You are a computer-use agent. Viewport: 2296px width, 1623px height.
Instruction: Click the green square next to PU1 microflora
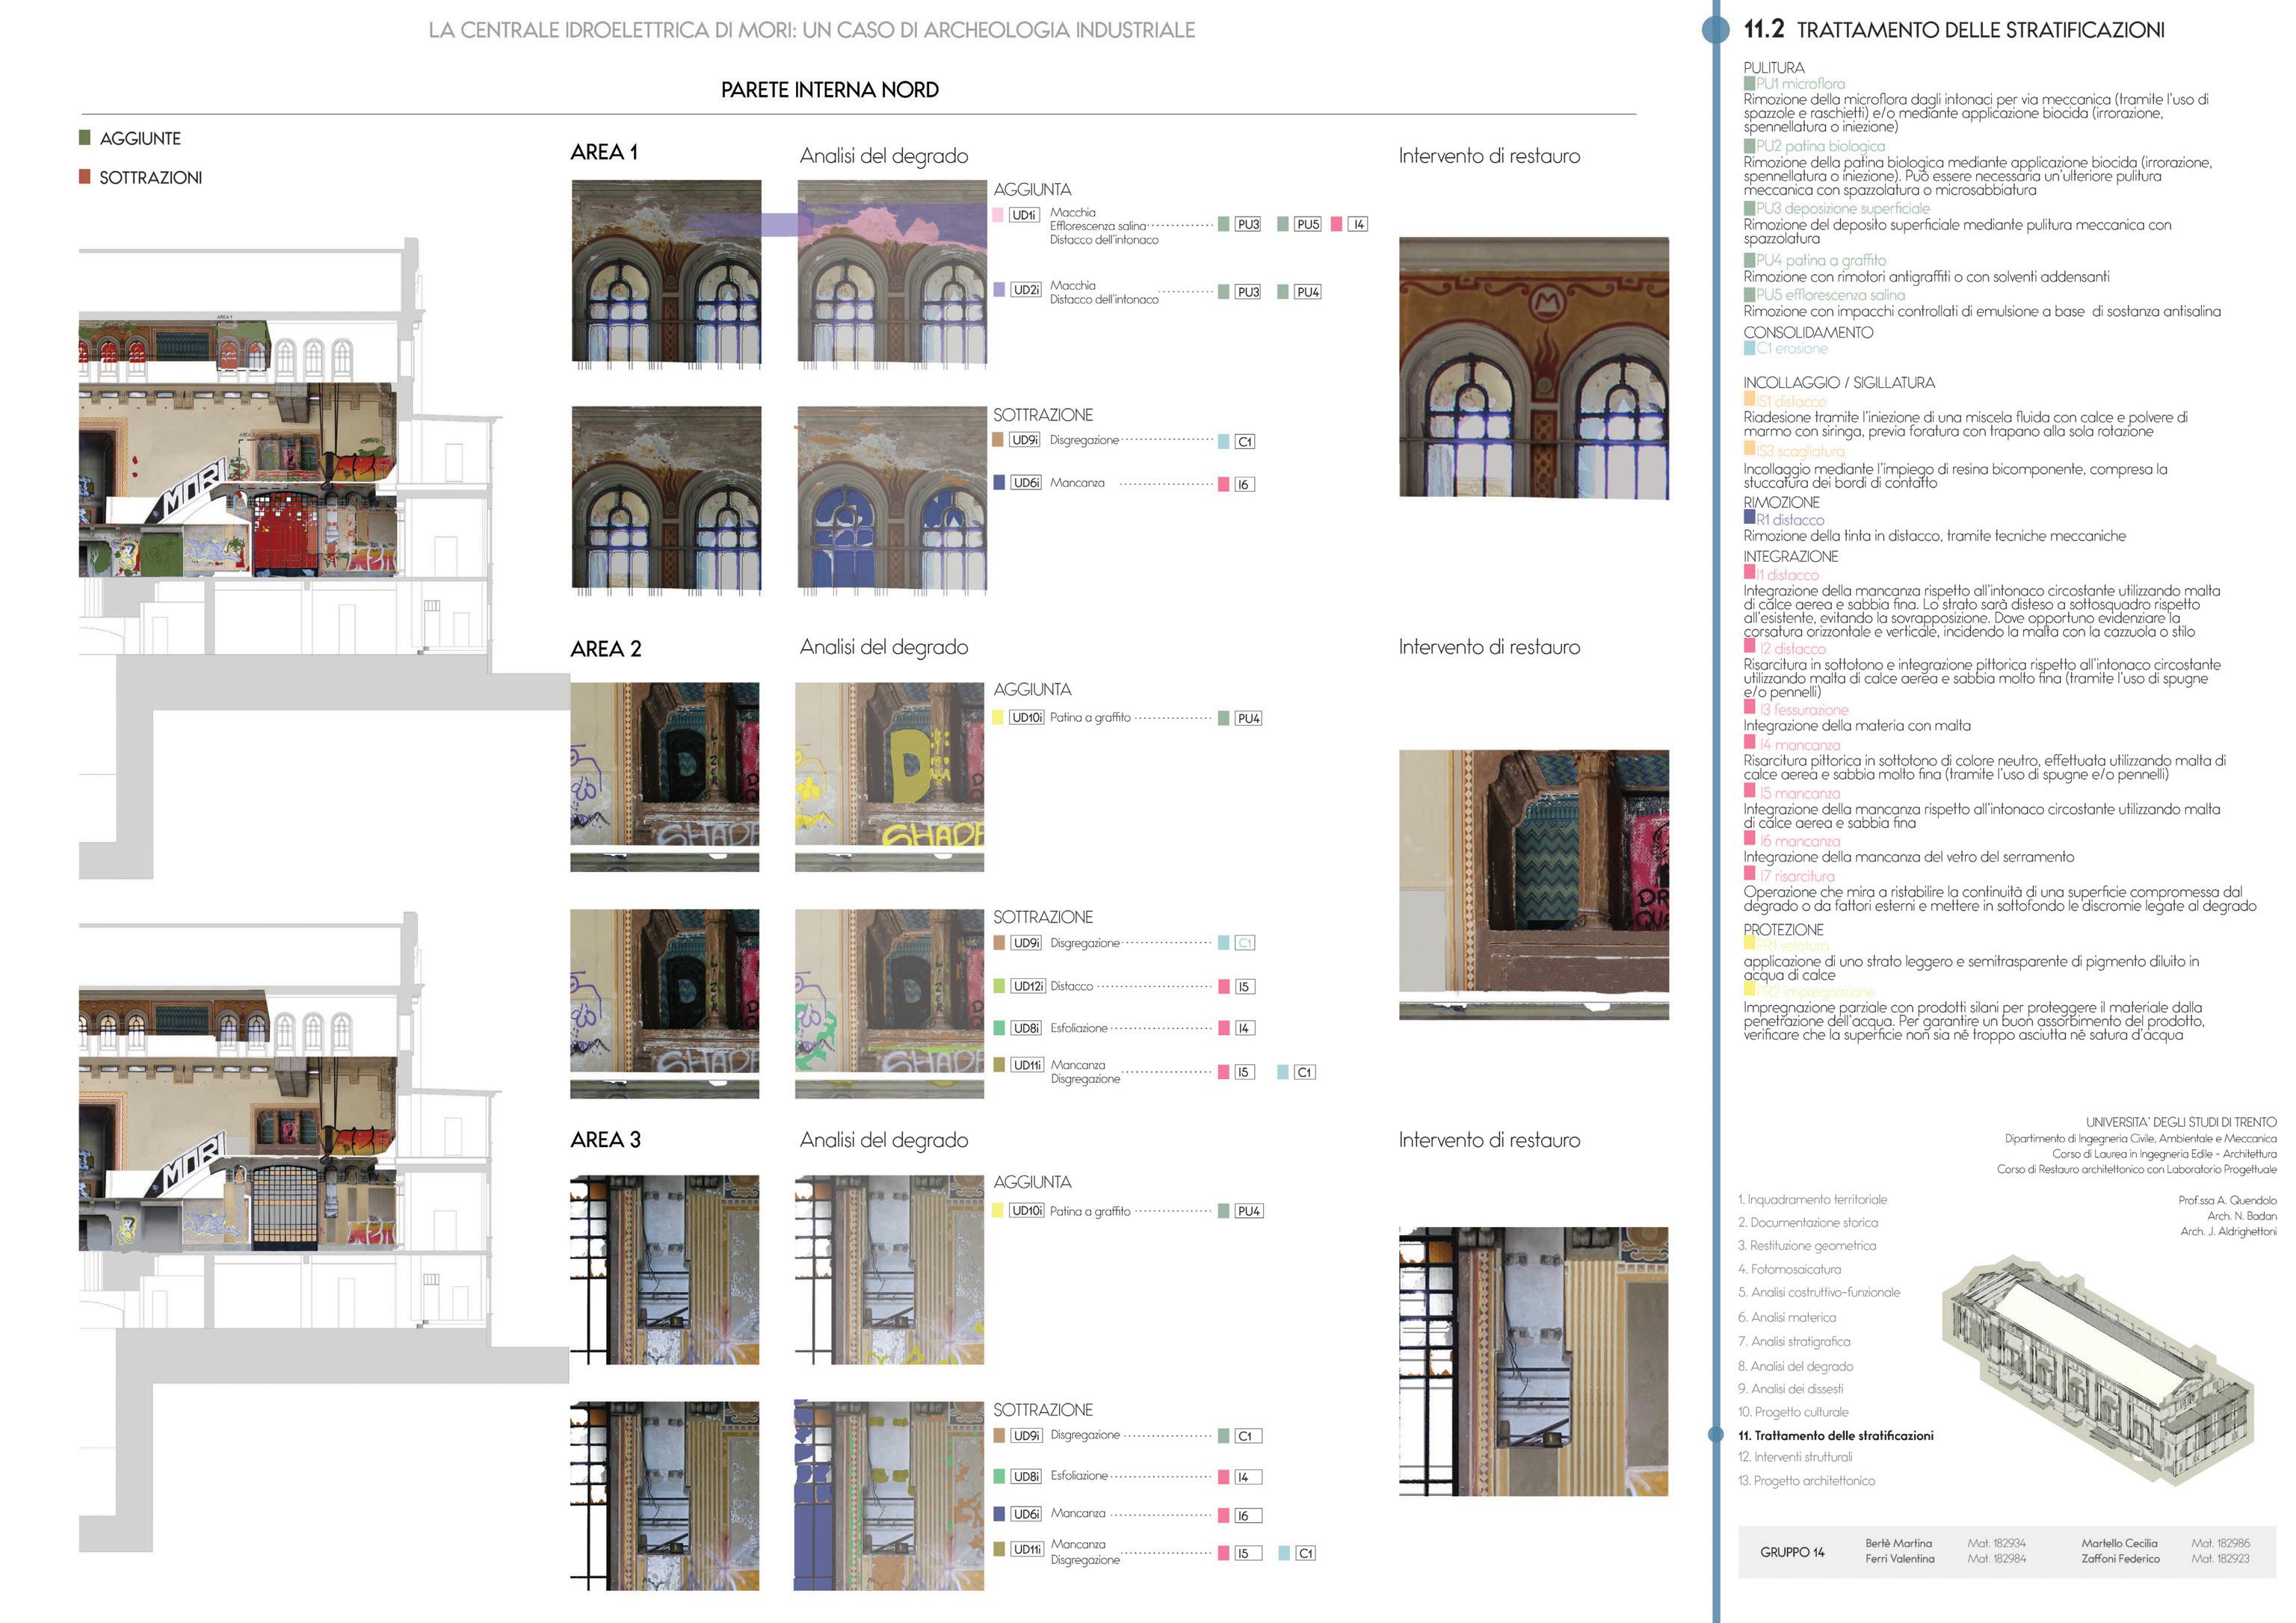point(1749,84)
